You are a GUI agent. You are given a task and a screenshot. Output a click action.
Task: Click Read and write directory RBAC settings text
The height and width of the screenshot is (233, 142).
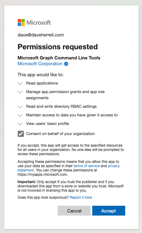(61, 106)
